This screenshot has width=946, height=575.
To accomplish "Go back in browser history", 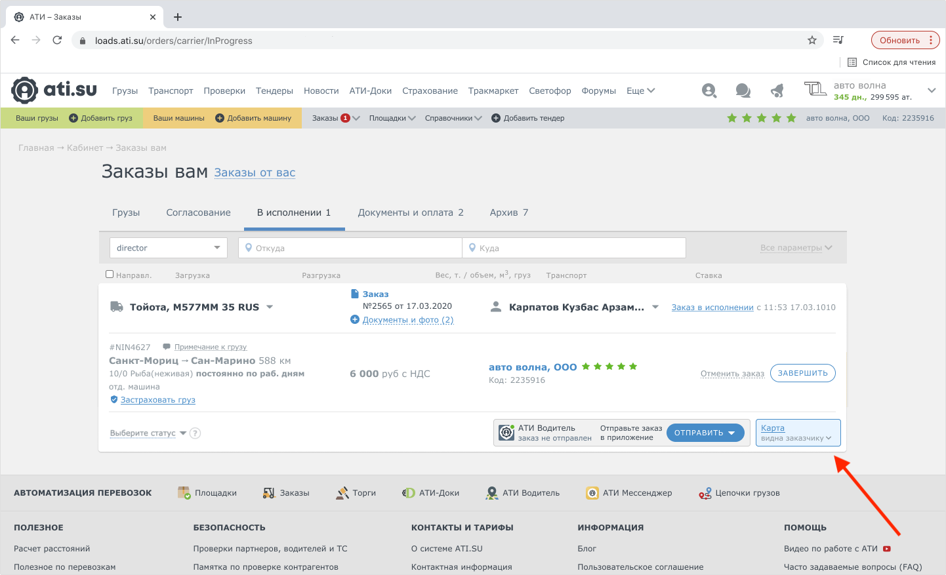I will pos(15,40).
